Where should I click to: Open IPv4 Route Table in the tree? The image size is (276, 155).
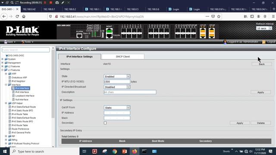(x=20, y=114)
